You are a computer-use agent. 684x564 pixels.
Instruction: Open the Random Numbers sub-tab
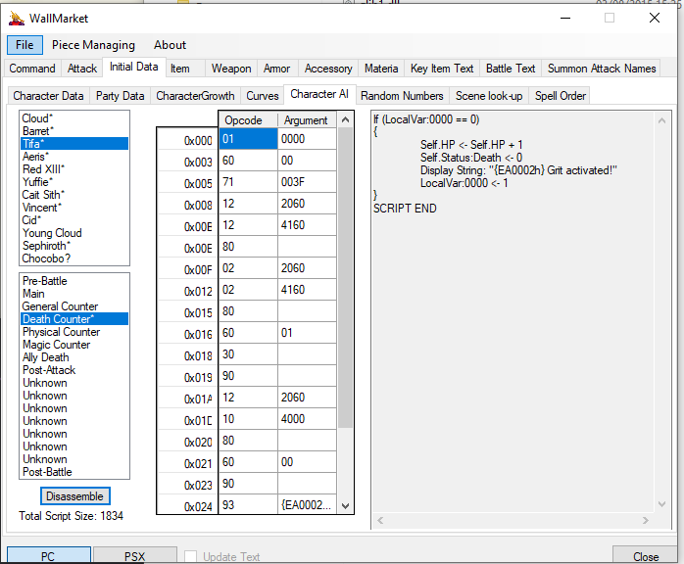(402, 95)
